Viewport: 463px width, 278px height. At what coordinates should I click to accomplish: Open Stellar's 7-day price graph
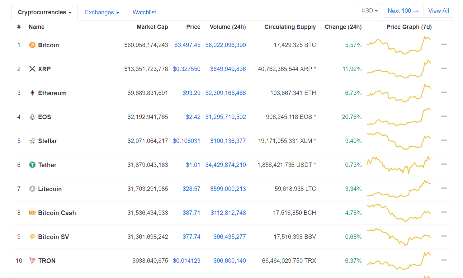click(x=399, y=141)
